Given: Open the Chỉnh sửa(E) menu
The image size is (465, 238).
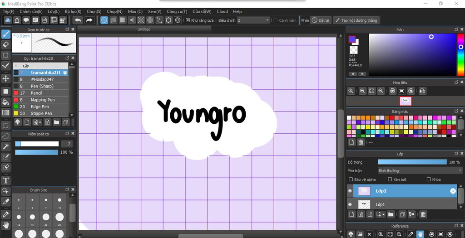Looking at the screenshot, I should 31,11.
